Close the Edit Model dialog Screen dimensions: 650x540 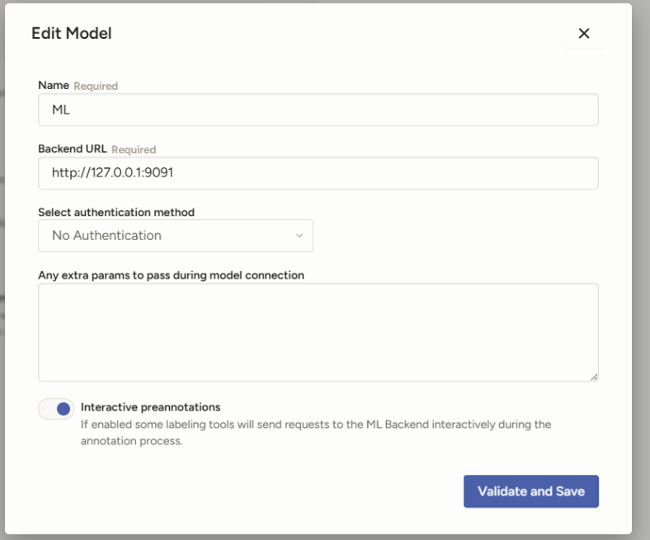[584, 34]
